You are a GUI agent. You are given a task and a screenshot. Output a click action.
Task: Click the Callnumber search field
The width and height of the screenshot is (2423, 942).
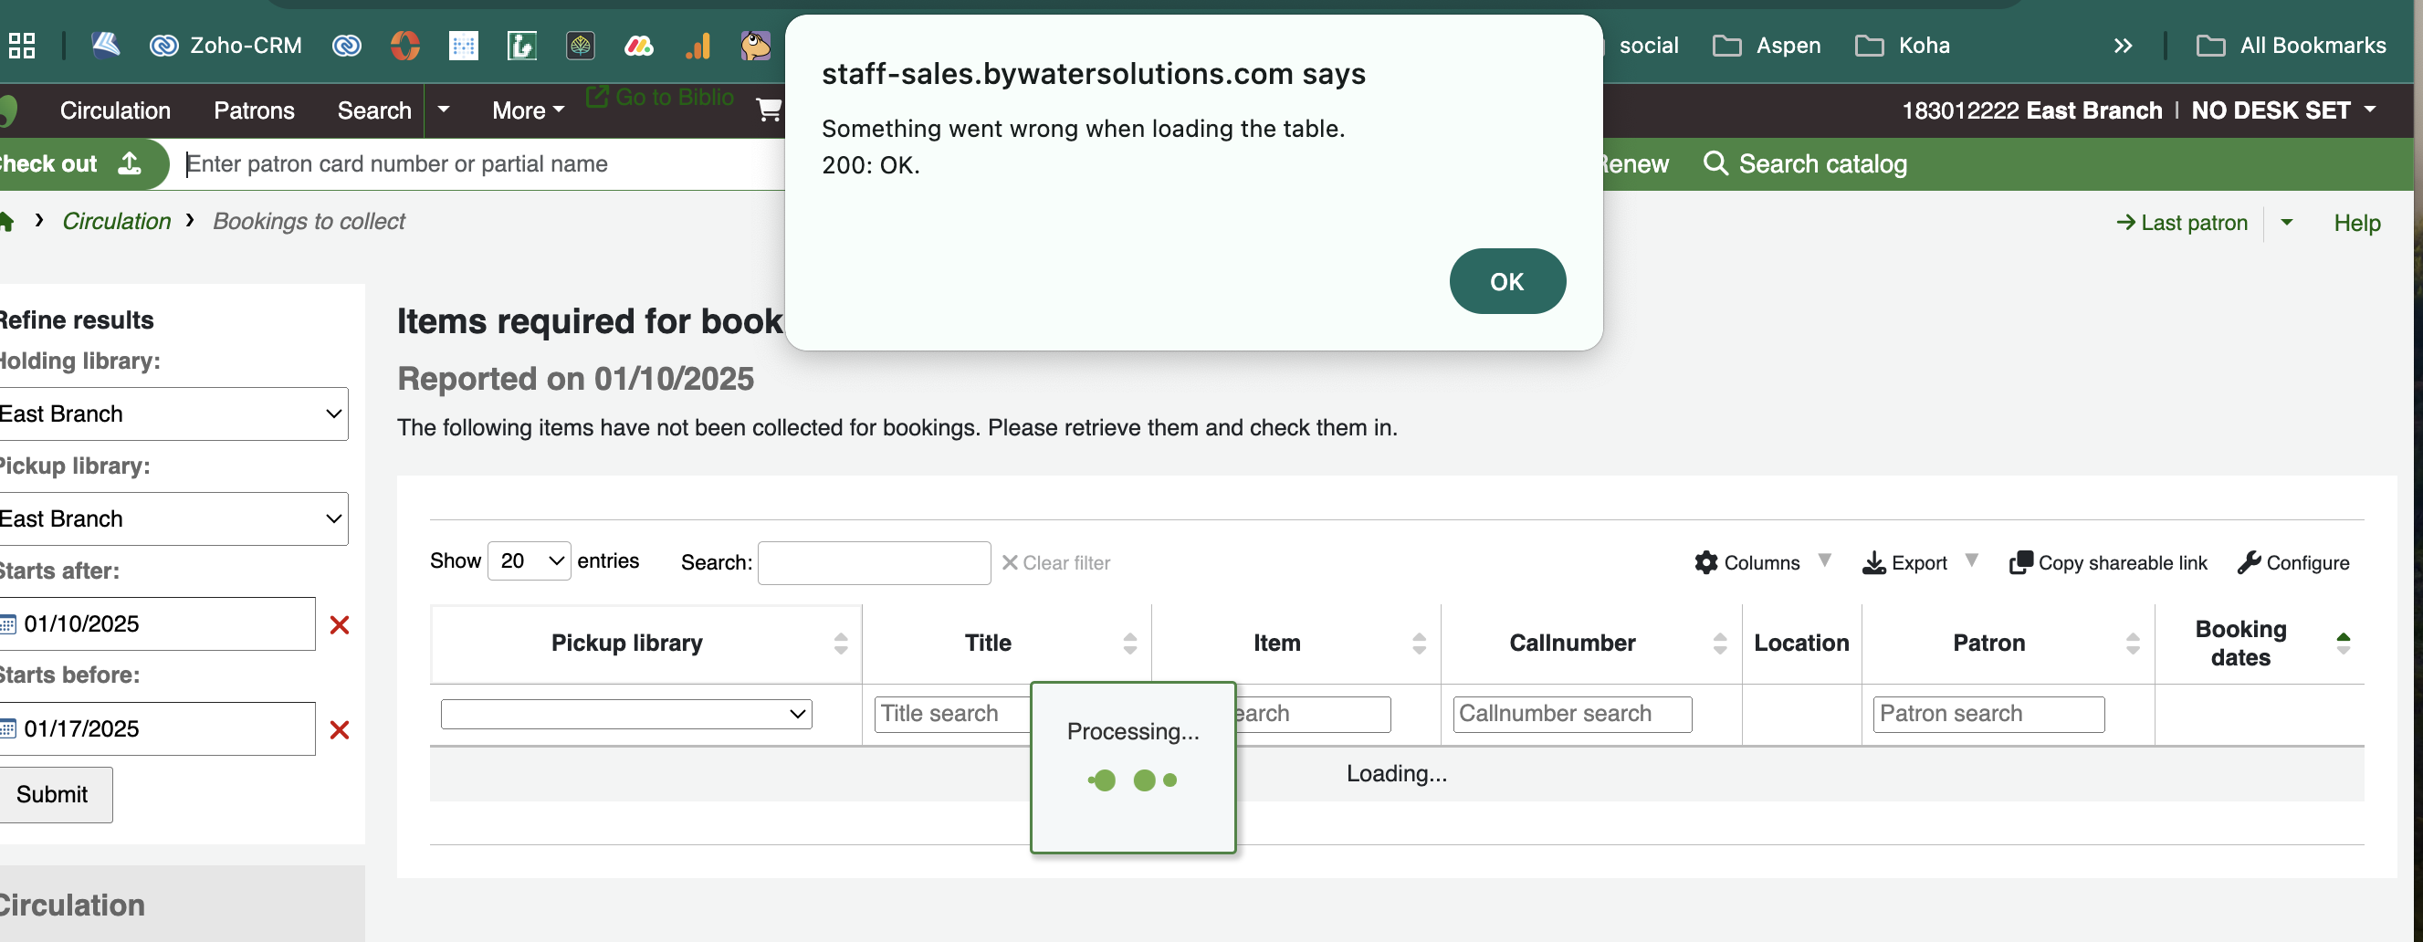click(1571, 714)
